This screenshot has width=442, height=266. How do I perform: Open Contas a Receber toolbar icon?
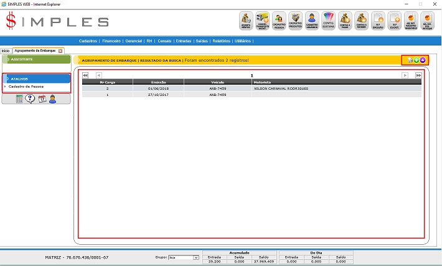point(361,21)
